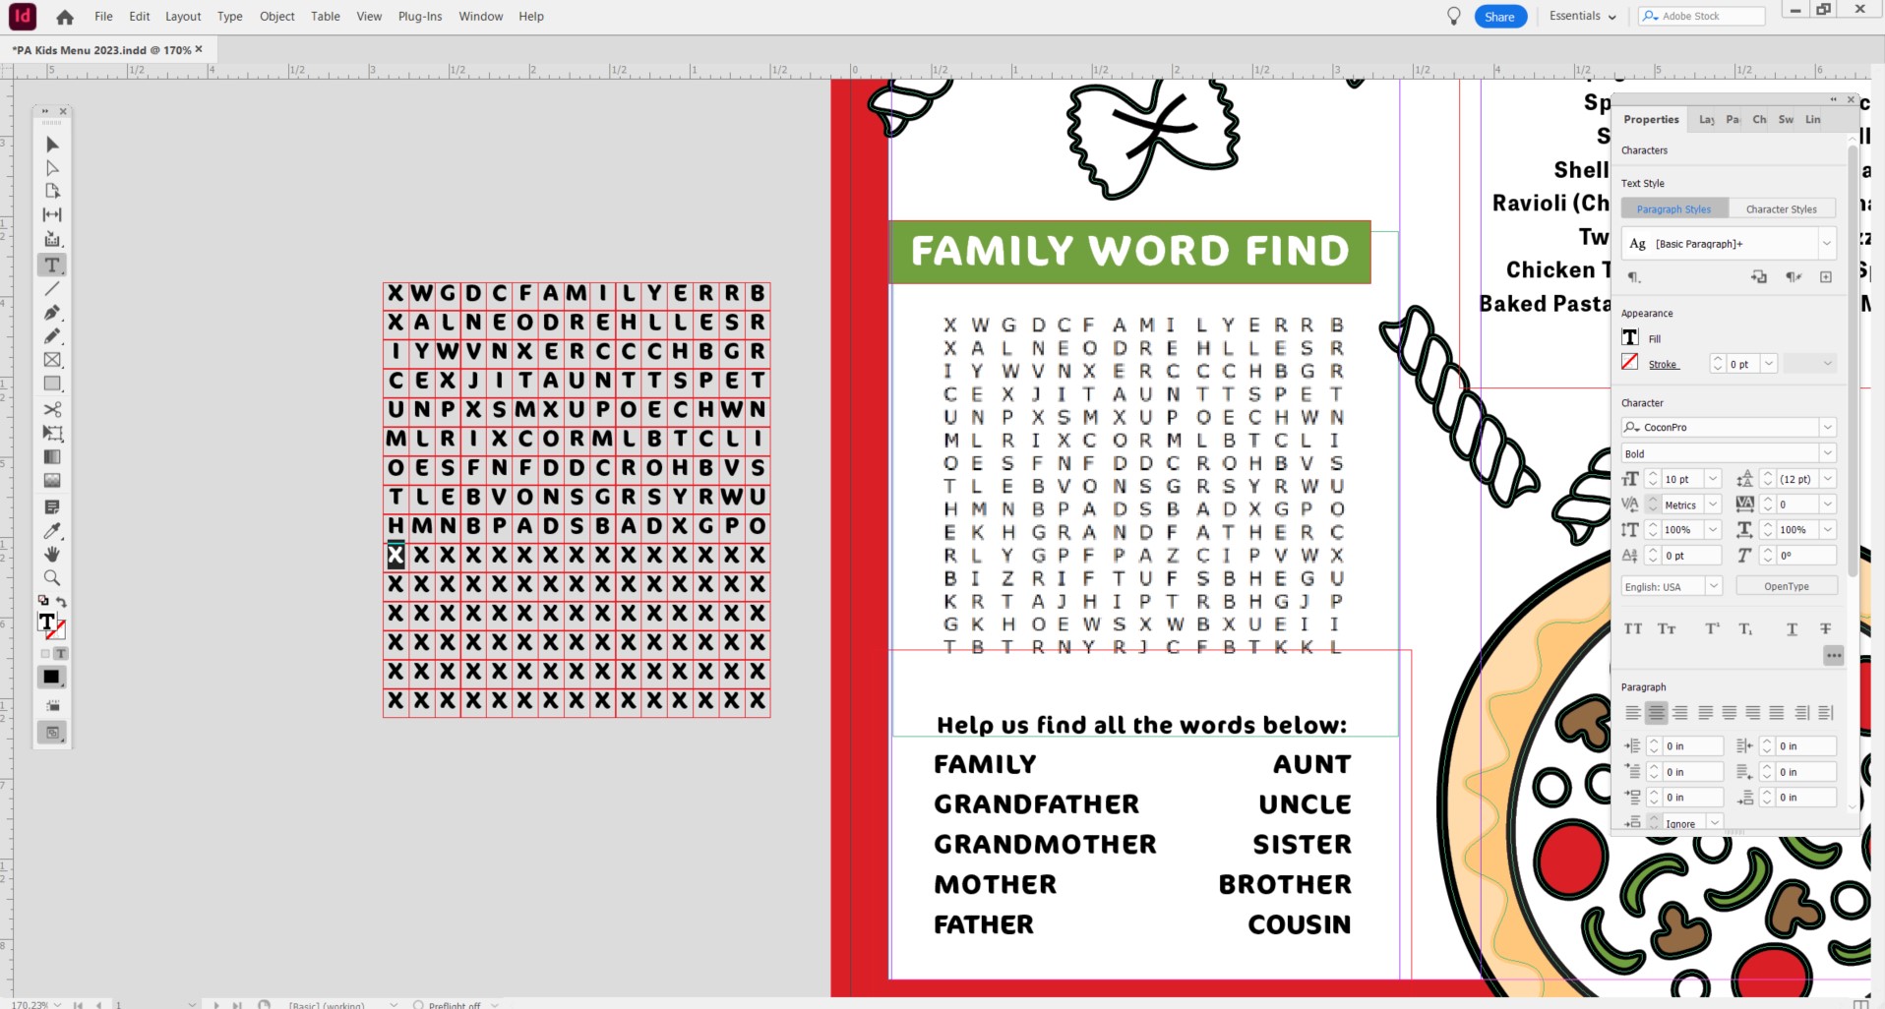
Task: Select the Hand tool
Action: coord(52,555)
